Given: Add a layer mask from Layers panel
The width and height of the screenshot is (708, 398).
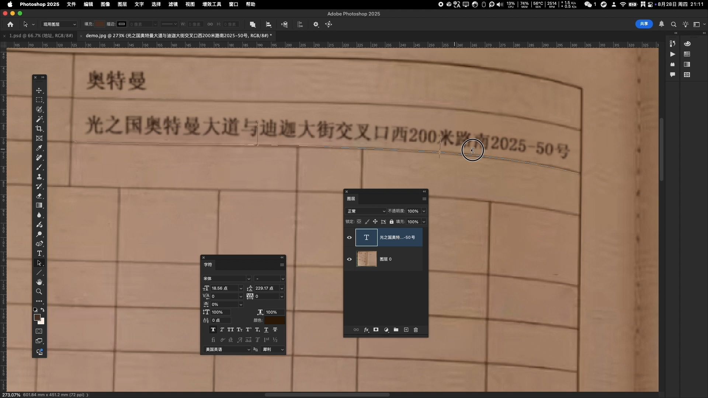Looking at the screenshot, I should [376, 330].
